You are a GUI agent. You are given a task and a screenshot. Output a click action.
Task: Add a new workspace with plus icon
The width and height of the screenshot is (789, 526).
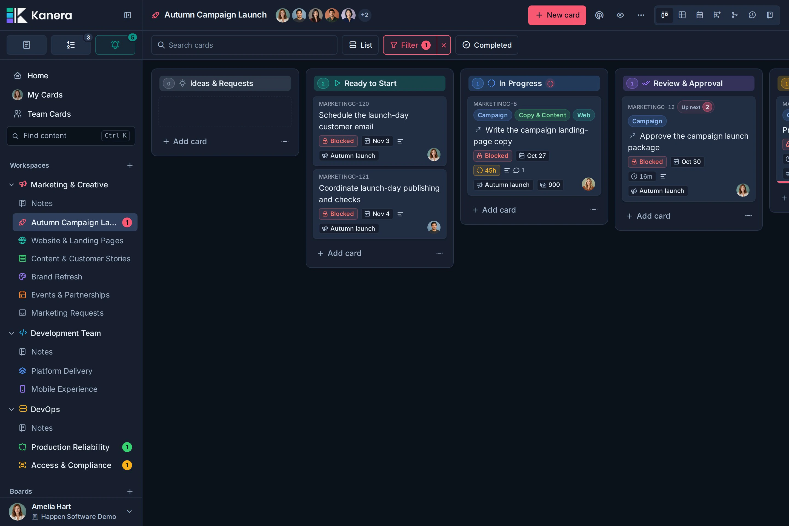point(130,166)
